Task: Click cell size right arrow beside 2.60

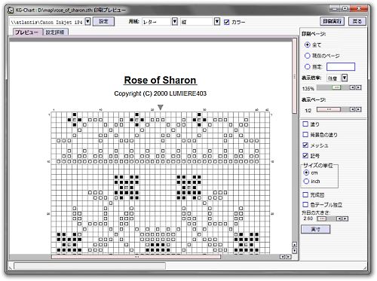Action: click(x=345, y=218)
